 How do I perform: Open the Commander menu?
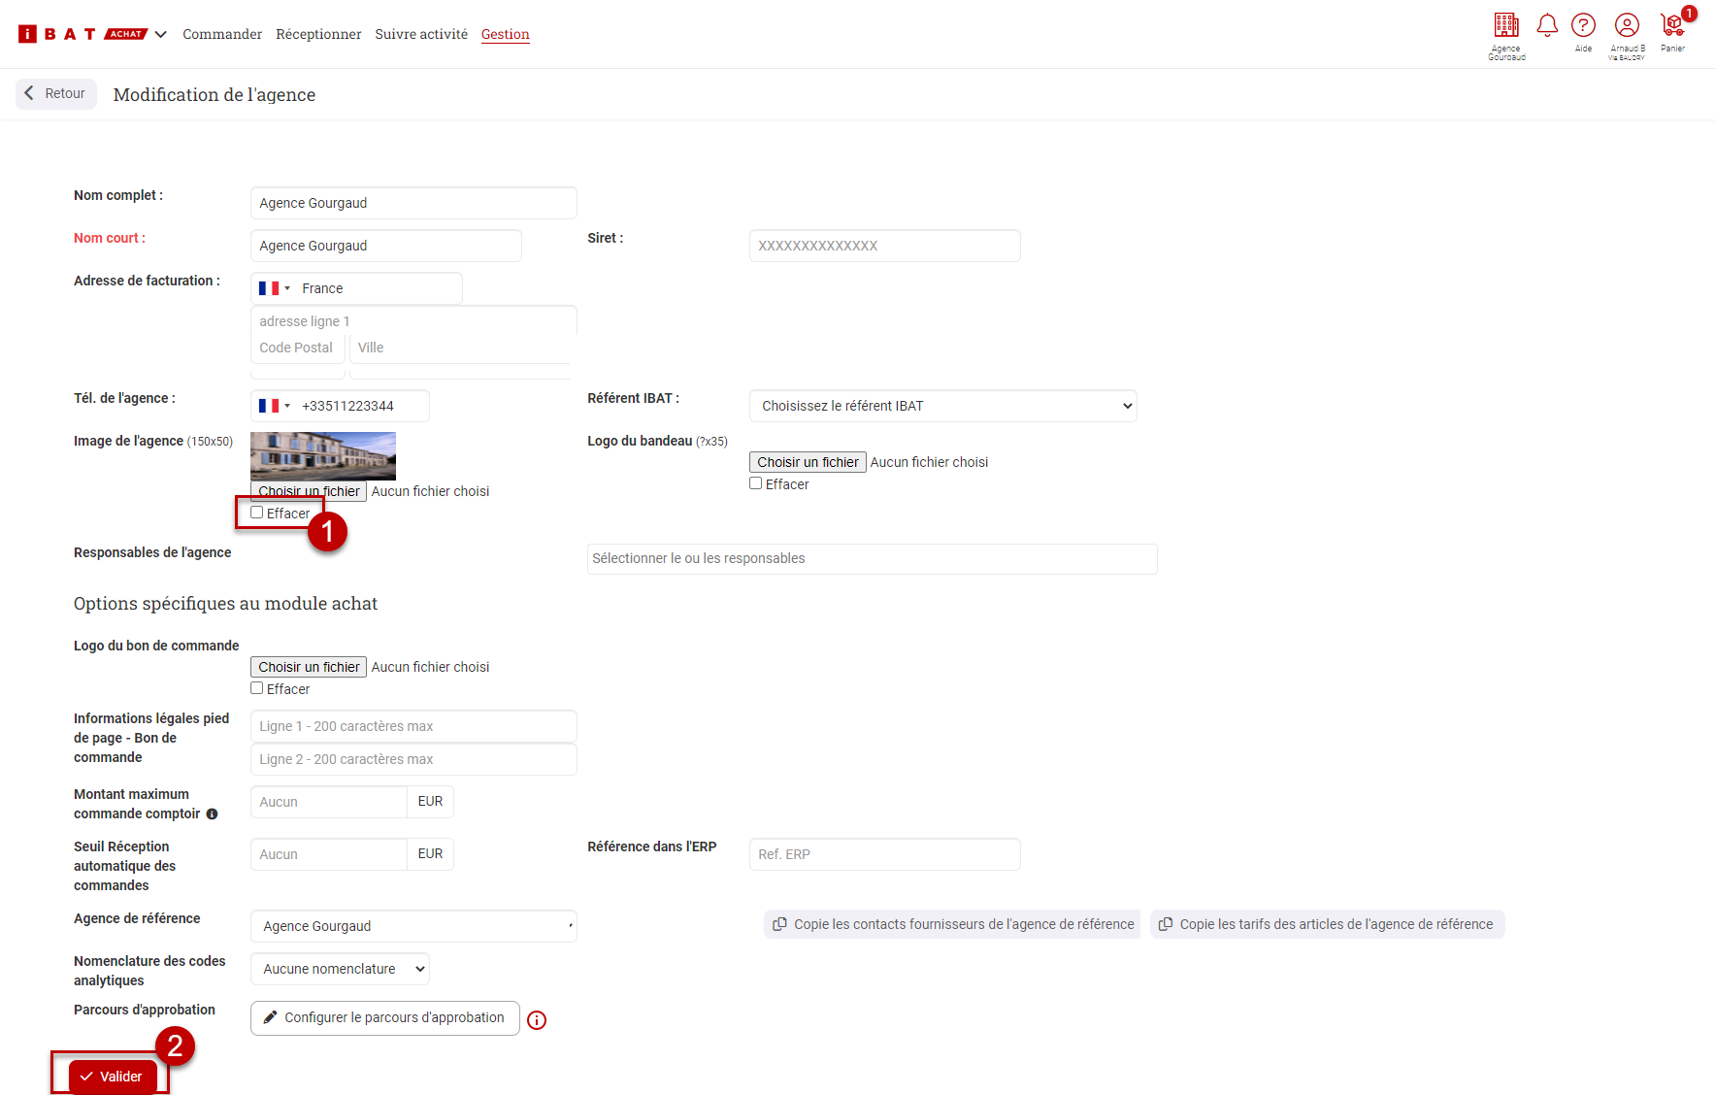tap(222, 34)
